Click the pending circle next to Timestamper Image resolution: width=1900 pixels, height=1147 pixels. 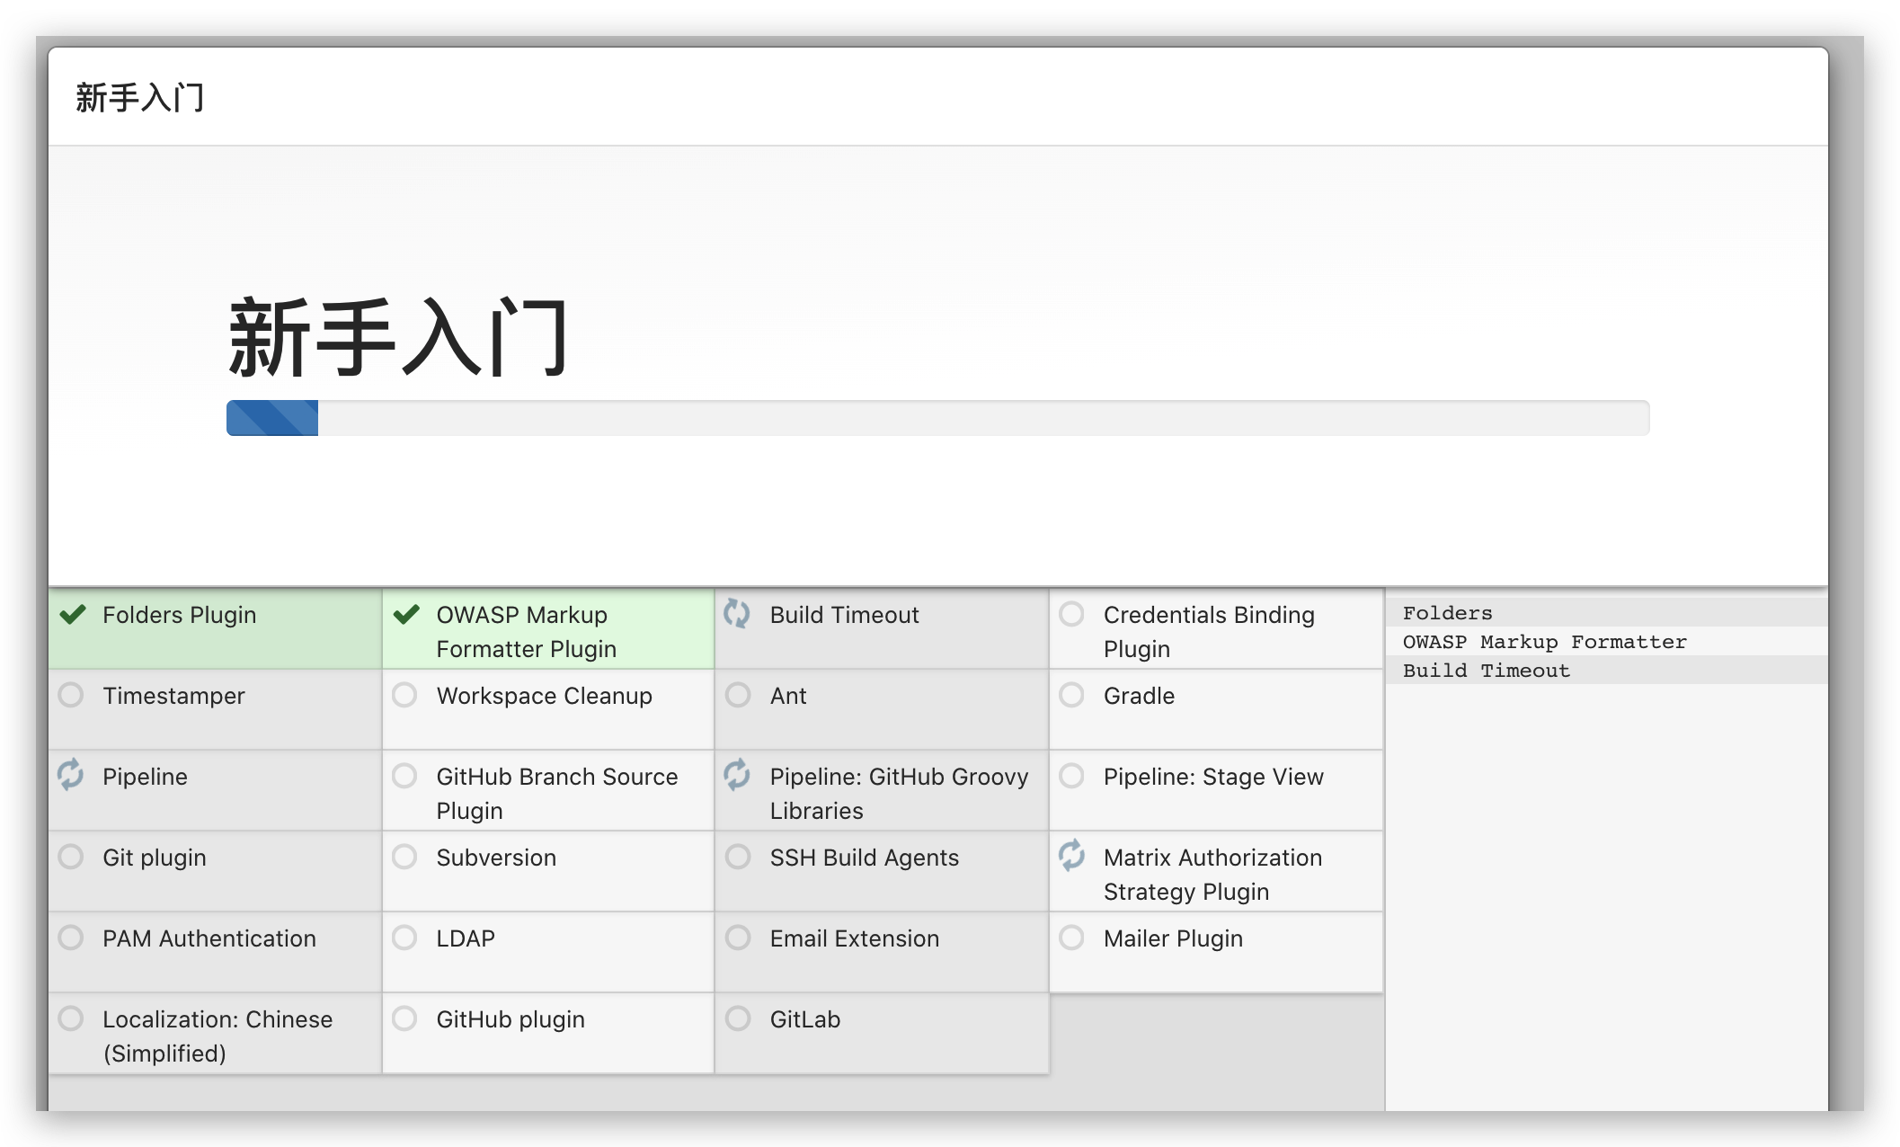click(x=71, y=695)
